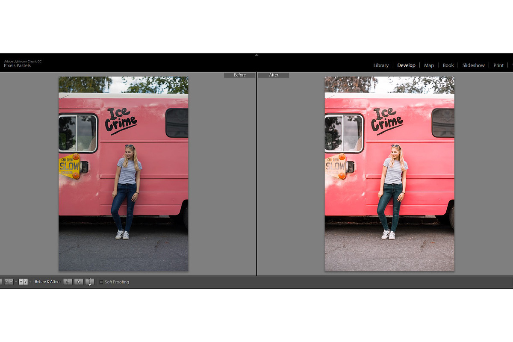
Task: Click the Pixels Pastels identity plate
Action: pyautogui.click(x=18, y=65)
